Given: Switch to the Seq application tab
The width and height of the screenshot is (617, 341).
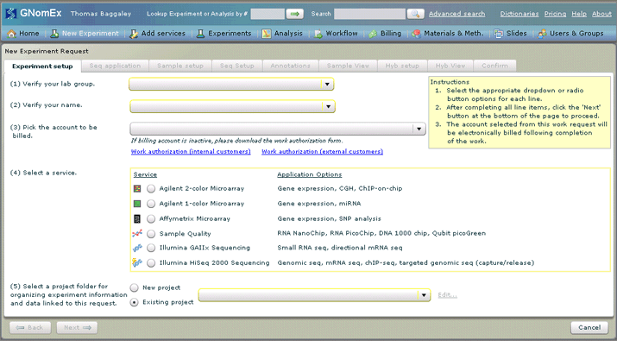Looking at the screenshot, I should (x=115, y=66).
